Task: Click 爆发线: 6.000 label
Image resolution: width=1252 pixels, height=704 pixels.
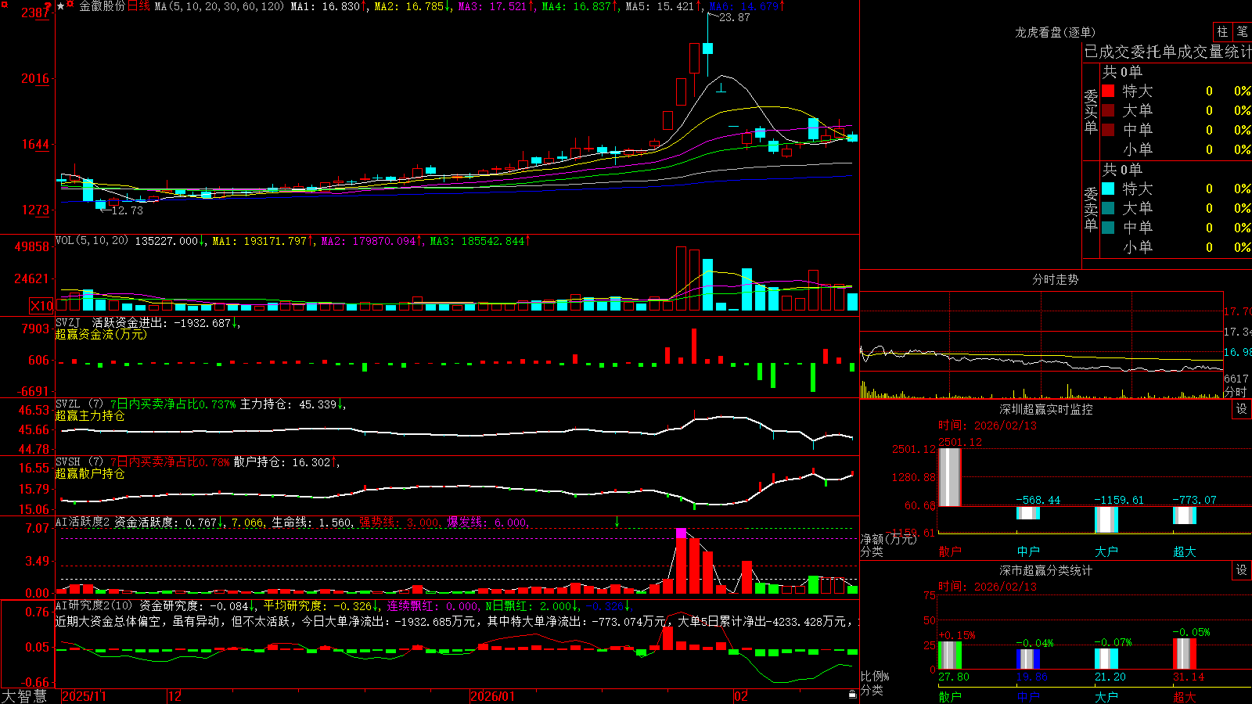Action: click(x=488, y=523)
